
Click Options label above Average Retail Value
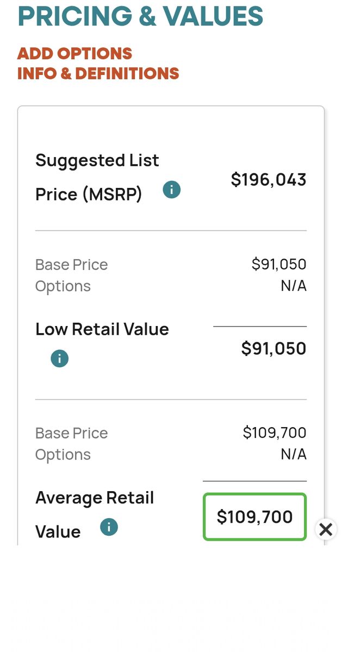tap(63, 455)
